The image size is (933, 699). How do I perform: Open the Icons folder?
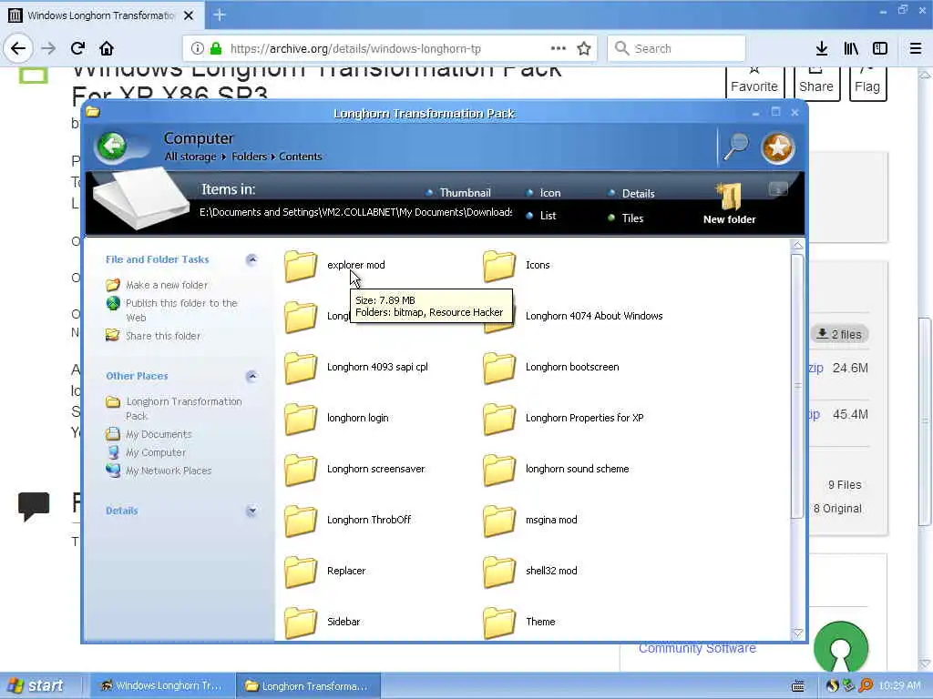518,265
